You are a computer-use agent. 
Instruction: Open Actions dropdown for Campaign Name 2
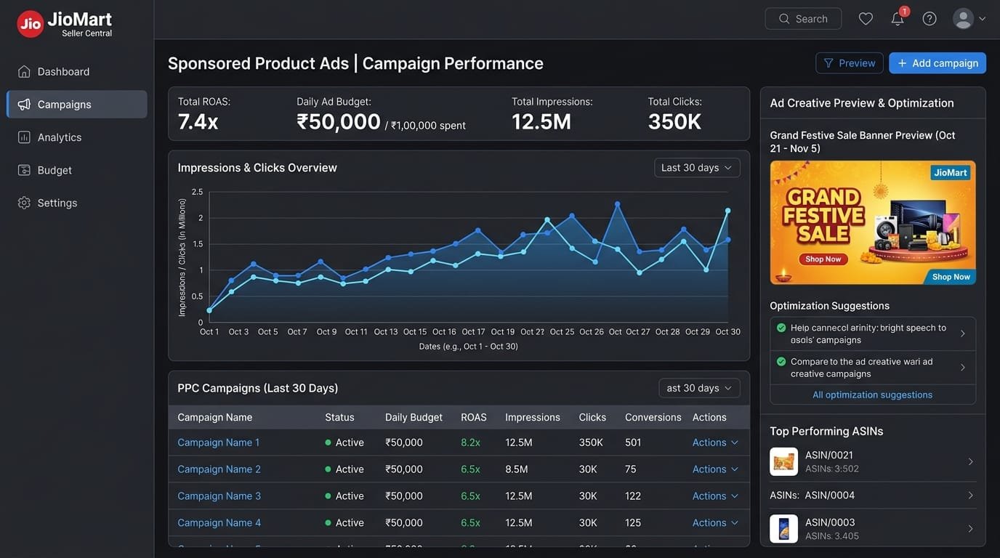[715, 469]
